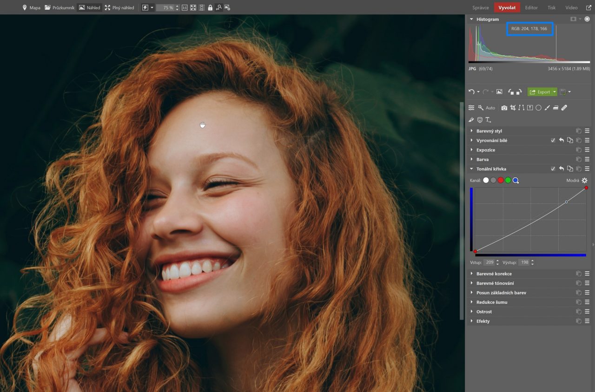
Task: Select the radial filter tool
Action: tap(538, 108)
